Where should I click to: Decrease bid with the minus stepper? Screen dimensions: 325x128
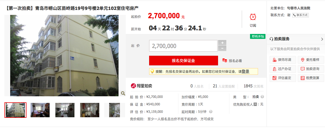222,48
